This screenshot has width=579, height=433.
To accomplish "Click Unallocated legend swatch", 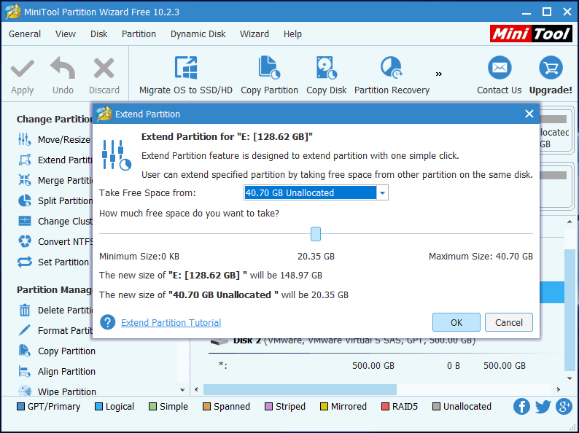I will tap(437, 407).
